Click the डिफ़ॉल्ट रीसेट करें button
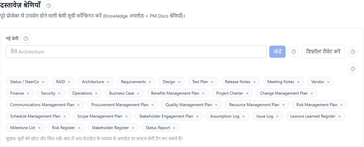The height and width of the screenshot is (147, 364). click(323, 52)
